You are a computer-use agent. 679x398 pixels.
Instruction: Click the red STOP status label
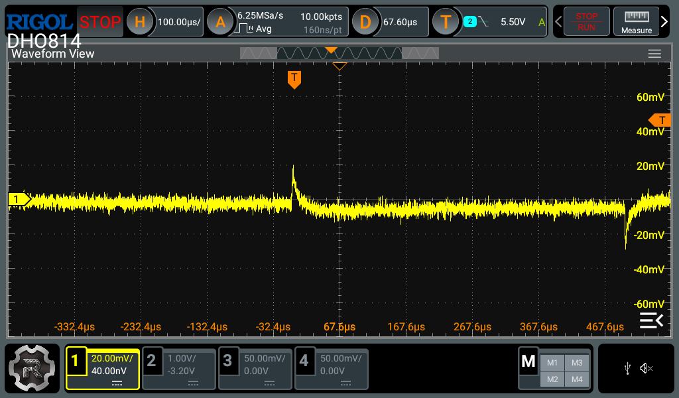pos(100,22)
